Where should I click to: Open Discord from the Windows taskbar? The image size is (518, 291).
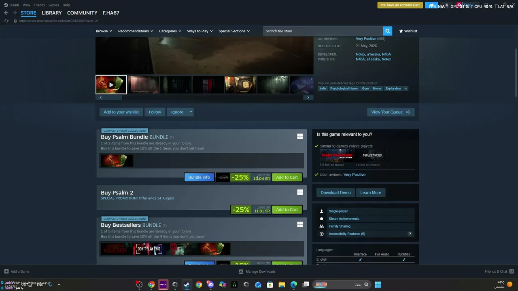pyautogui.click(x=210, y=285)
